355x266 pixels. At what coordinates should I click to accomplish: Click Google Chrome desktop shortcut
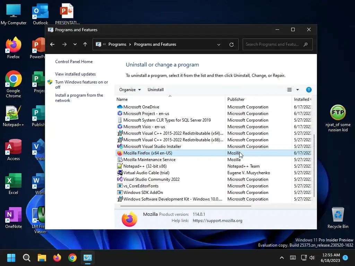[x=14, y=84]
